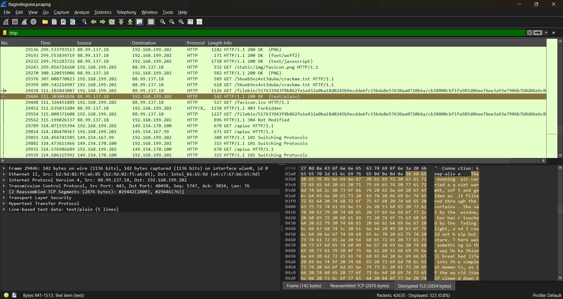Click the http display filter input field
Viewport: 563px width, 299px height.
264,33
